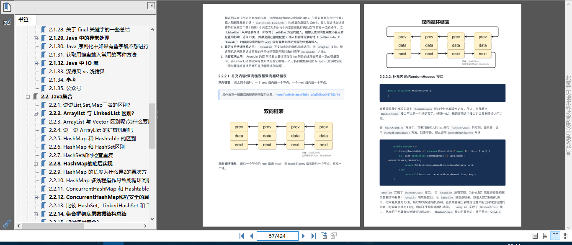Expand 2.2.14. 集合框架底层数据结构总结 node
The width and height of the screenshot is (572, 245).
tap(36, 214)
